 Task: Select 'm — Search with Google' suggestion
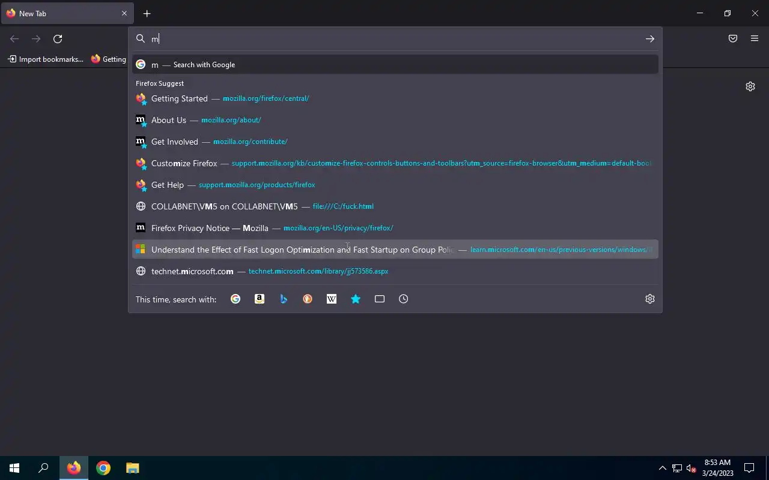[x=395, y=64]
